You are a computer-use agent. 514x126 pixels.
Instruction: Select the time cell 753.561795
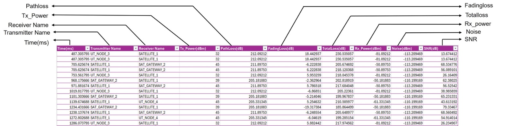click(80, 75)
